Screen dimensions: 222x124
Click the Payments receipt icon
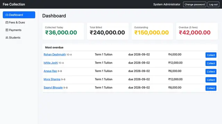(7, 30)
